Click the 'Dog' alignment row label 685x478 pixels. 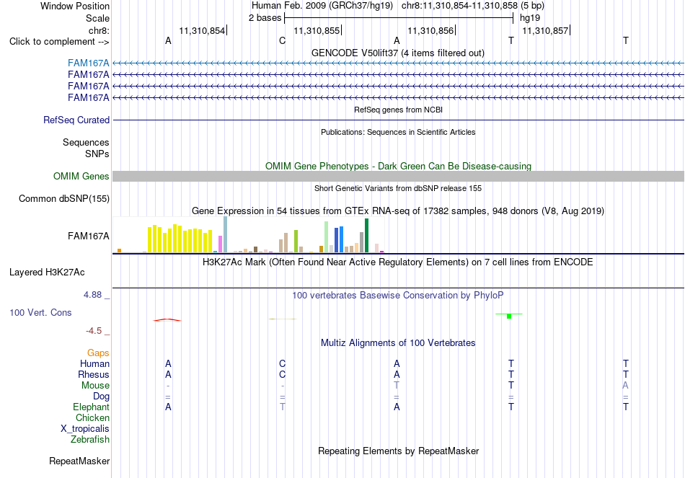click(101, 397)
